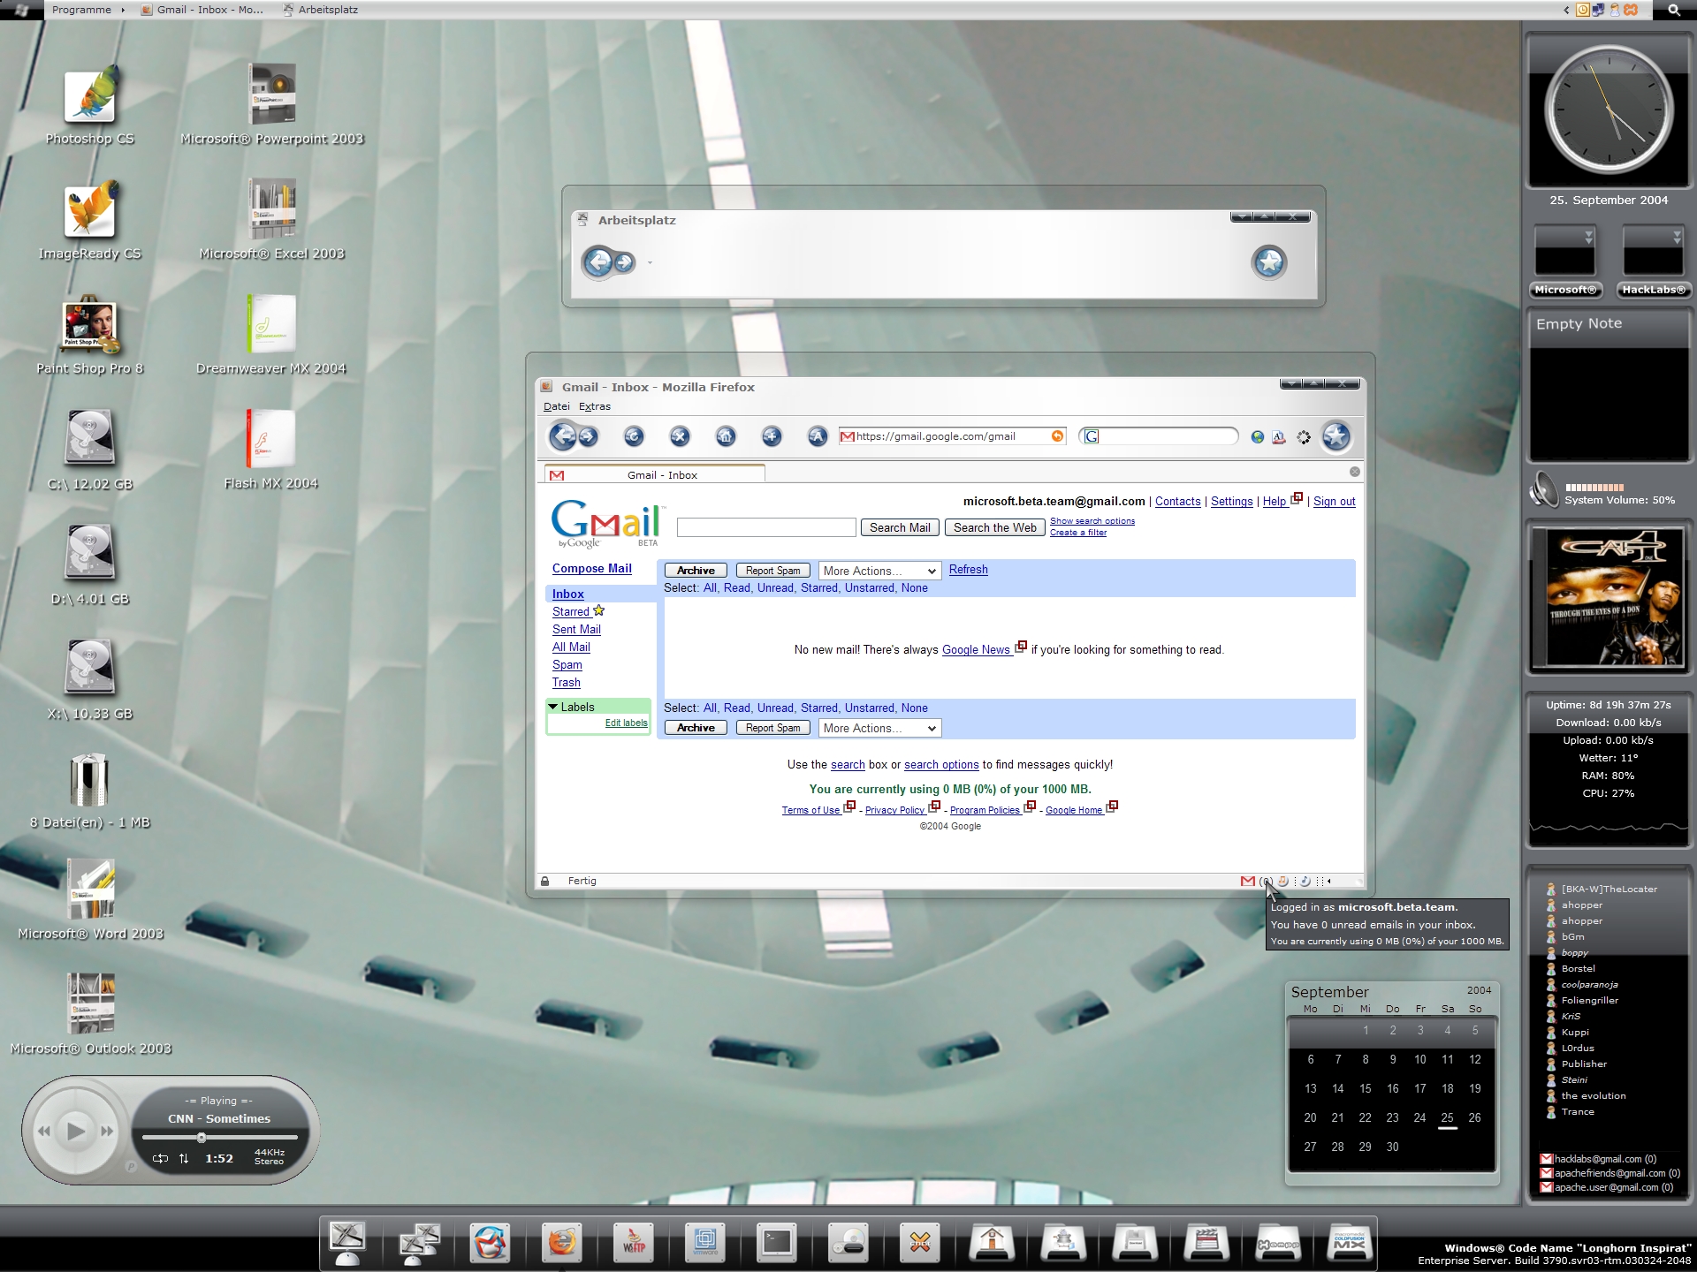
Task: Select 'Gmail - Inbox - Mo...' in top taskbar
Action: (203, 10)
